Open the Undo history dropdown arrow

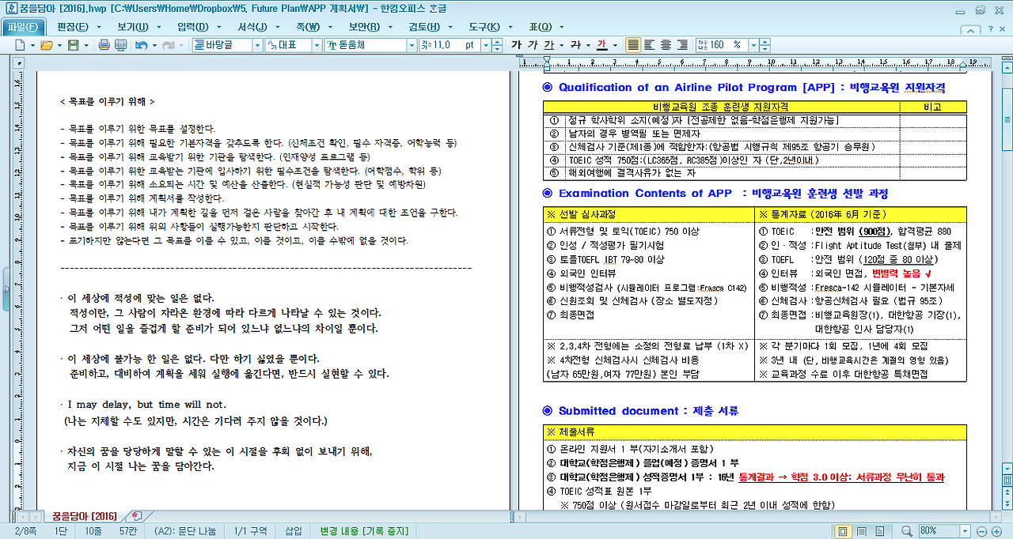click(154, 46)
